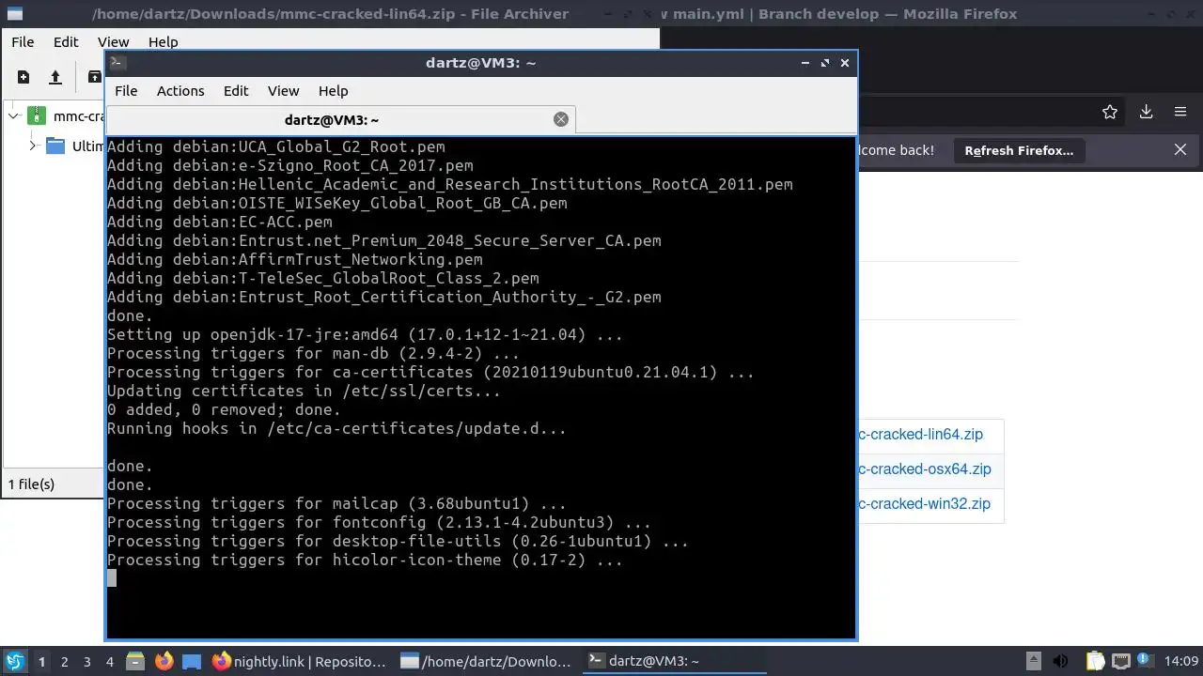Image resolution: width=1203 pixels, height=676 pixels.
Task: Click the Refresh Firefox… button
Action: pyautogui.click(x=1019, y=150)
